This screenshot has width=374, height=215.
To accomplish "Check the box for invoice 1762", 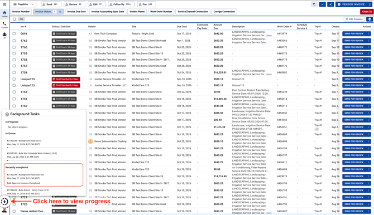I will pyautogui.click(x=14, y=41).
